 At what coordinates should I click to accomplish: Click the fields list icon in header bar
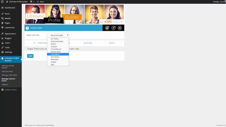click(113, 28)
